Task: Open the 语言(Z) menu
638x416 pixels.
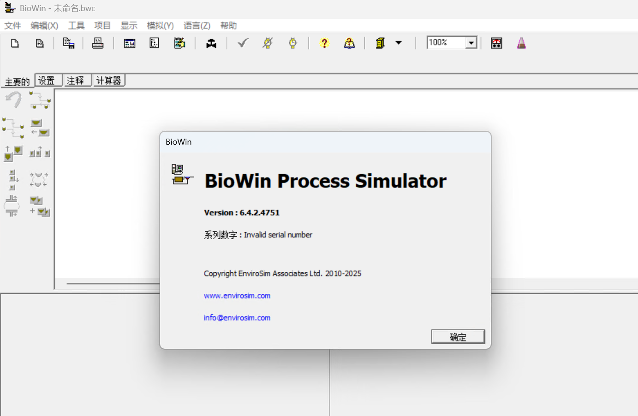Action: (x=197, y=25)
